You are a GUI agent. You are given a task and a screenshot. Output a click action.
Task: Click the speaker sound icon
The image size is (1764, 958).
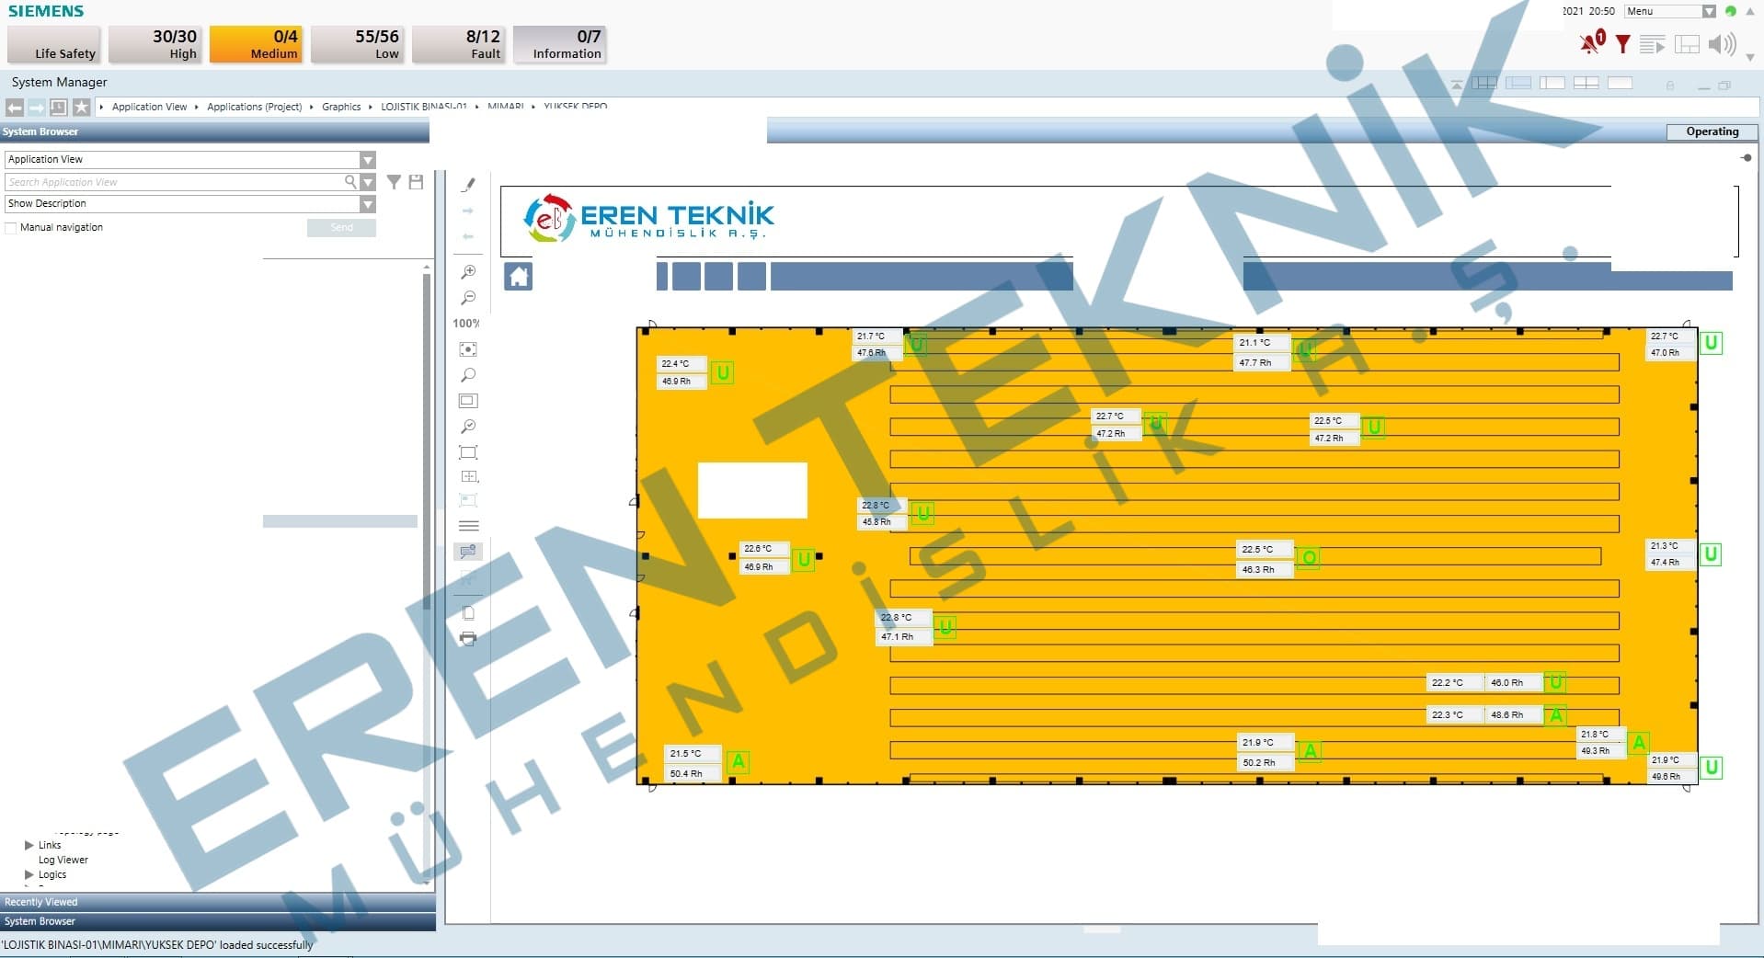tap(1722, 44)
